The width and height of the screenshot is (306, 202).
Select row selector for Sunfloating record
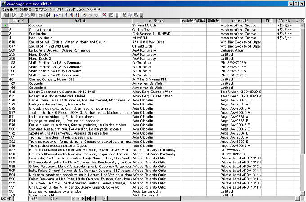[x=5, y=34]
